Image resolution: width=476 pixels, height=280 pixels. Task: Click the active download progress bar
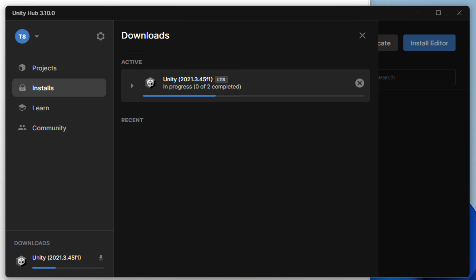(253, 96)
